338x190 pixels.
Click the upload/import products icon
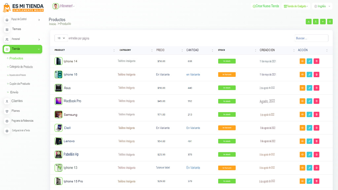(316, 21)
